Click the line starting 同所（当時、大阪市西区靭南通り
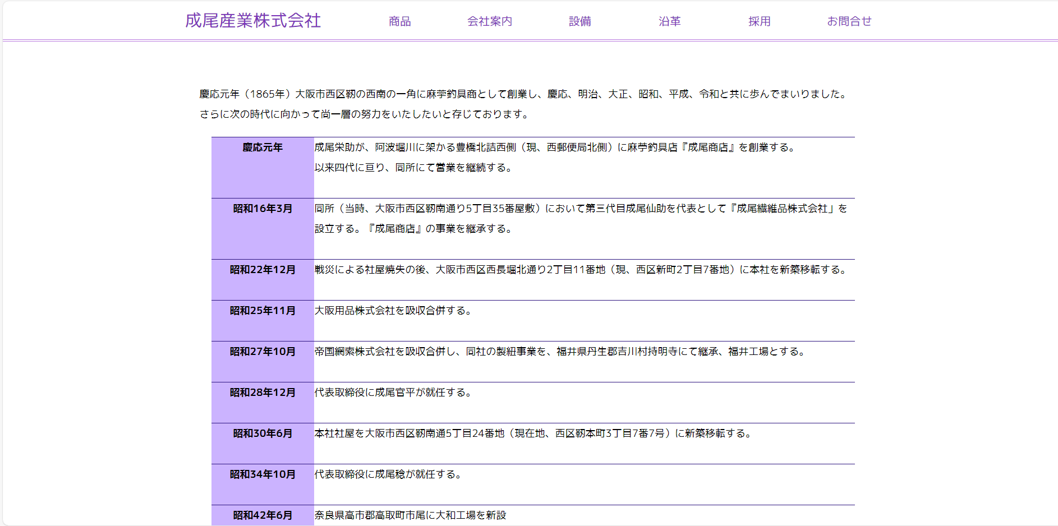 coord(581,209)
